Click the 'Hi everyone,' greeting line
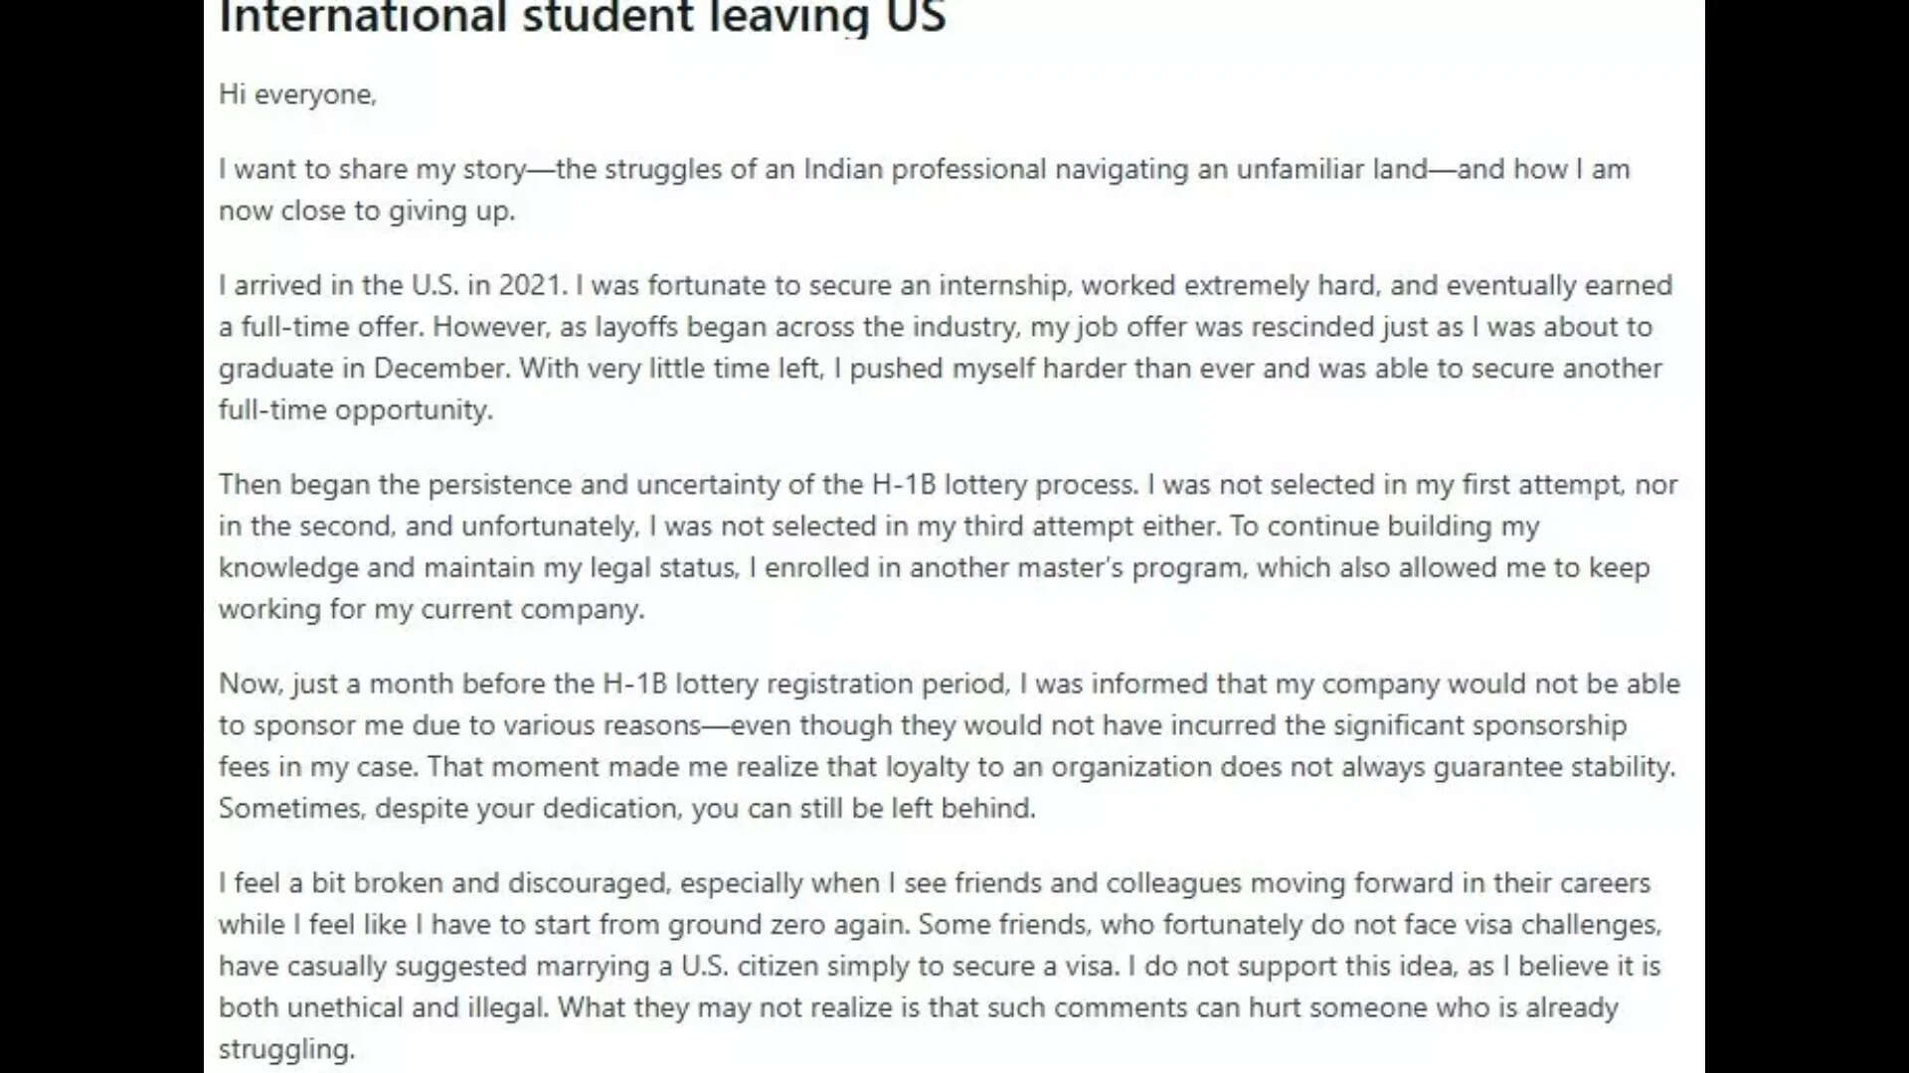 point(297,94)
